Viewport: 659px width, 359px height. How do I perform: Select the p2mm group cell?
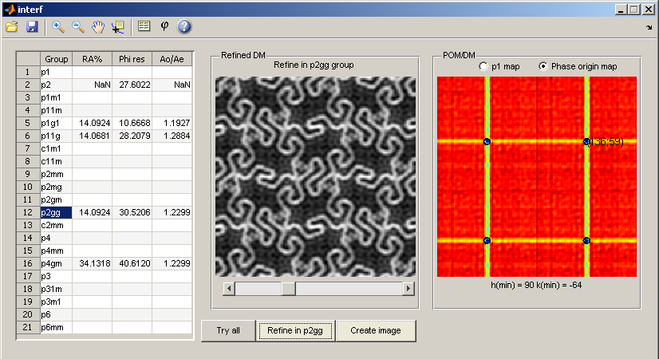(56, 174)
